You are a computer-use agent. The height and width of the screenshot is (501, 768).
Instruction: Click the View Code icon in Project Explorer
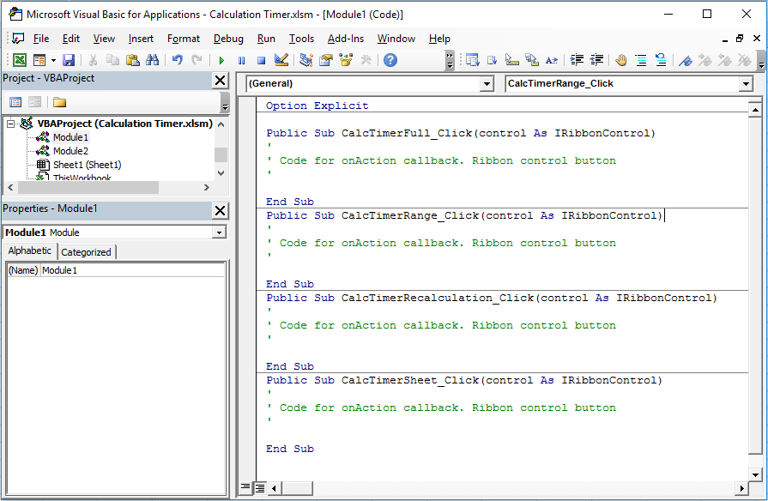(14, 101)
